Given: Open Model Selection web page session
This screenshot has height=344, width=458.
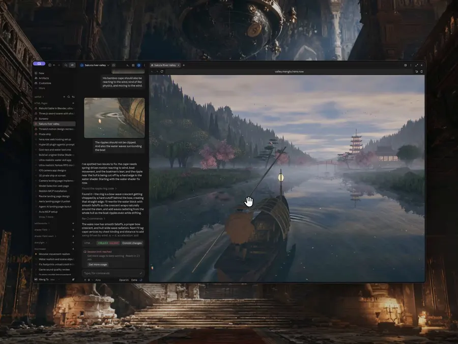Looking at the screenshot, I should pyautogui.click(x=55, y=186).
